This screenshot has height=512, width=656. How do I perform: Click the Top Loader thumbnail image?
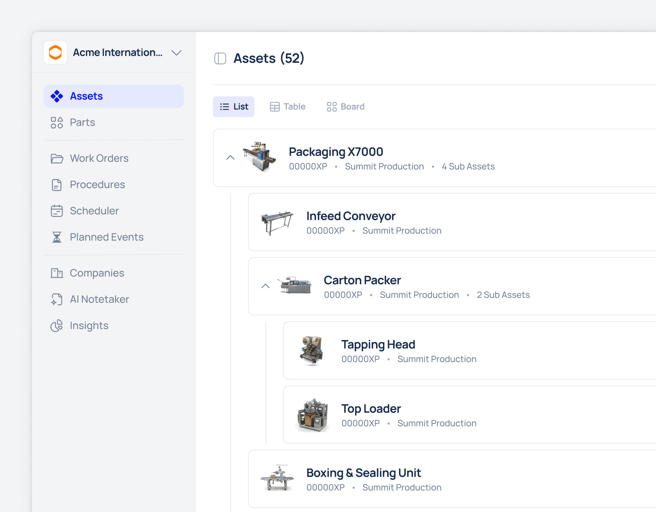tap(313, 415)
